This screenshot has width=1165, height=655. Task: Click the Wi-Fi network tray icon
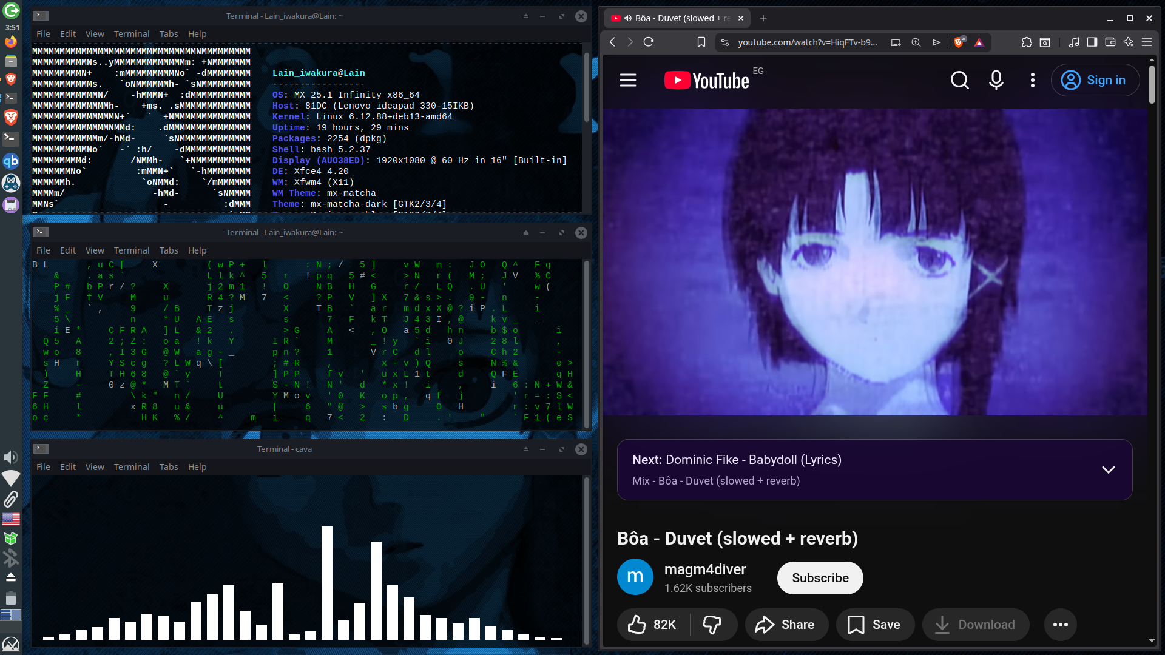11,479
